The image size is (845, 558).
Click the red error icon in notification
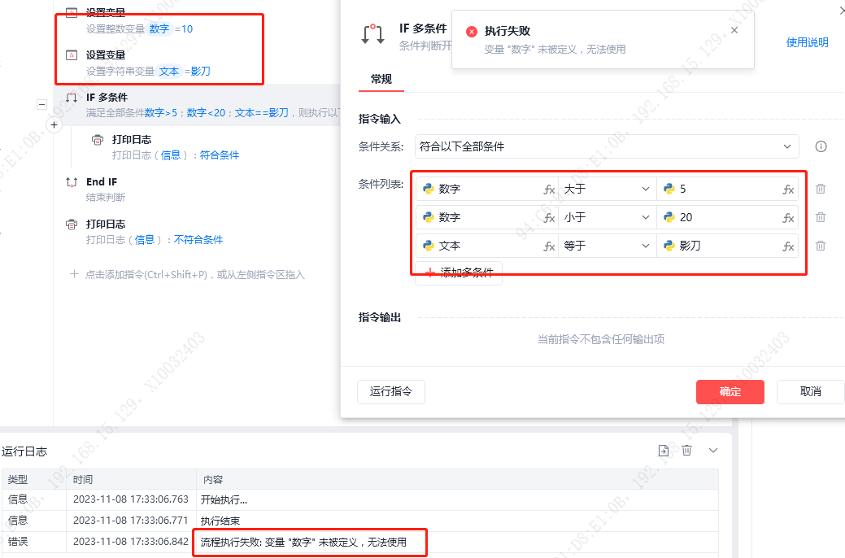click(472, 31)
